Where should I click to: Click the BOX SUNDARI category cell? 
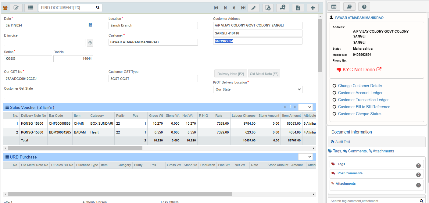102,123
